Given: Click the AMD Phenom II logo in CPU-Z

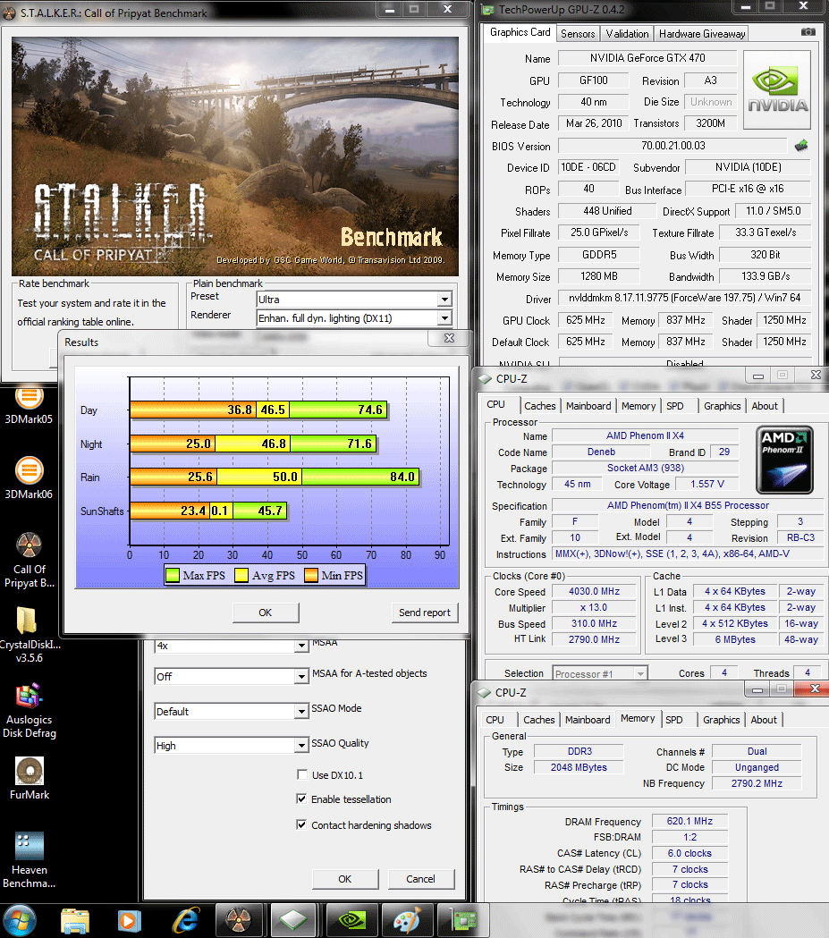Looking at the screenshot, I should [784, 460].
